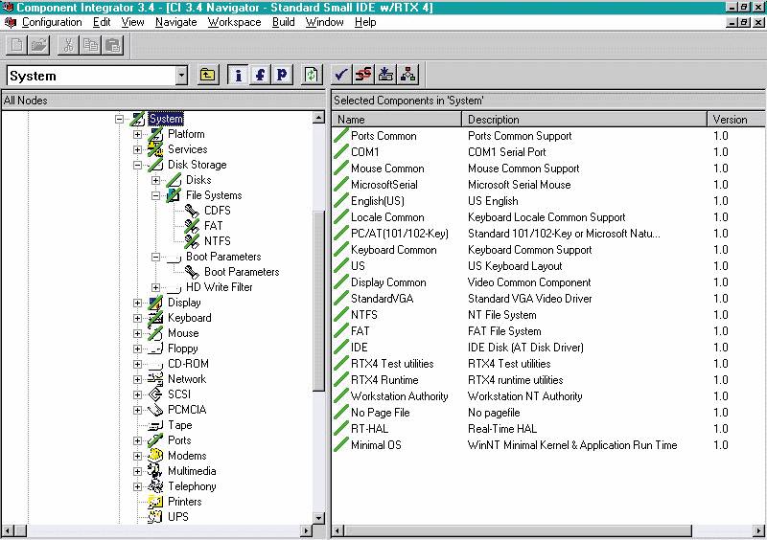The width and height of the screenshot is (767, 540).
Task: Expand the Disks tree node
Action: coord(155,180)
